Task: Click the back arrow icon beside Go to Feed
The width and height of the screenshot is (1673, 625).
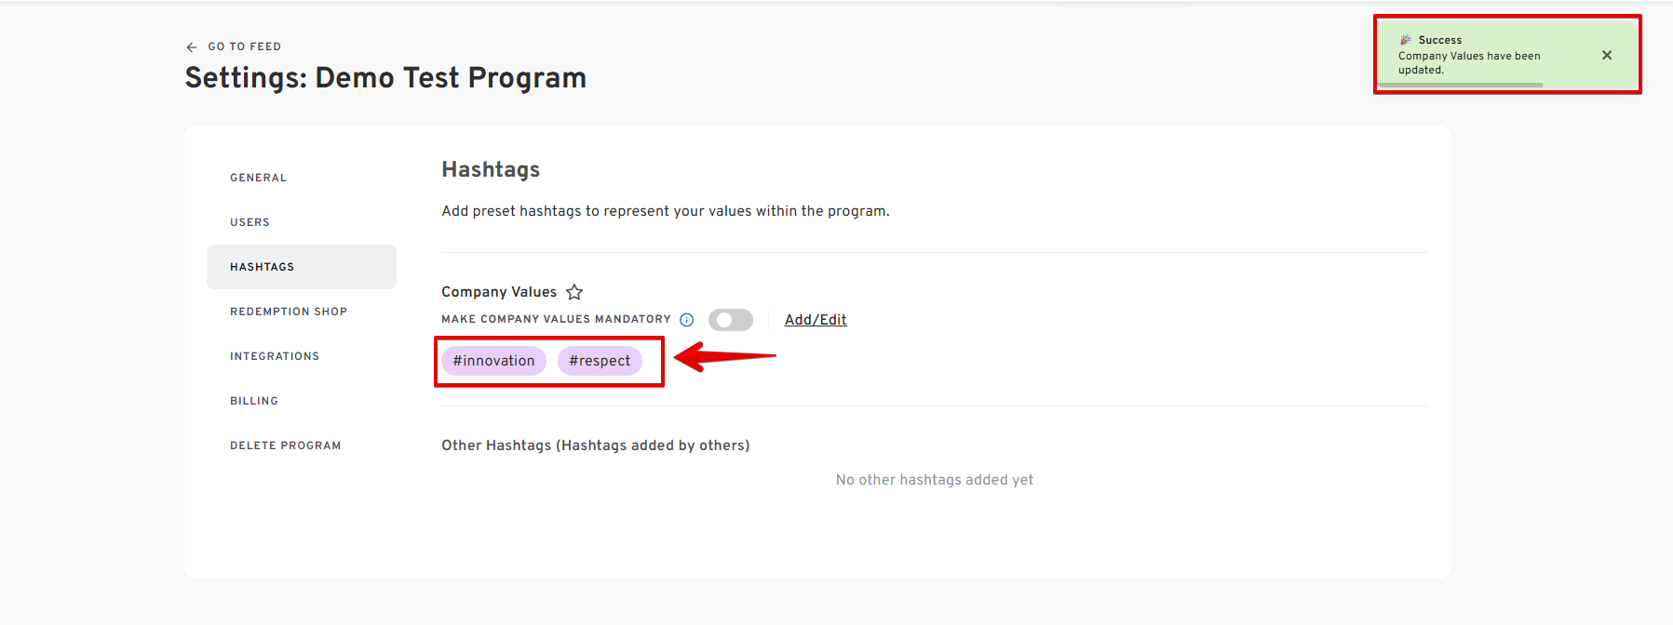Action: 192,47
